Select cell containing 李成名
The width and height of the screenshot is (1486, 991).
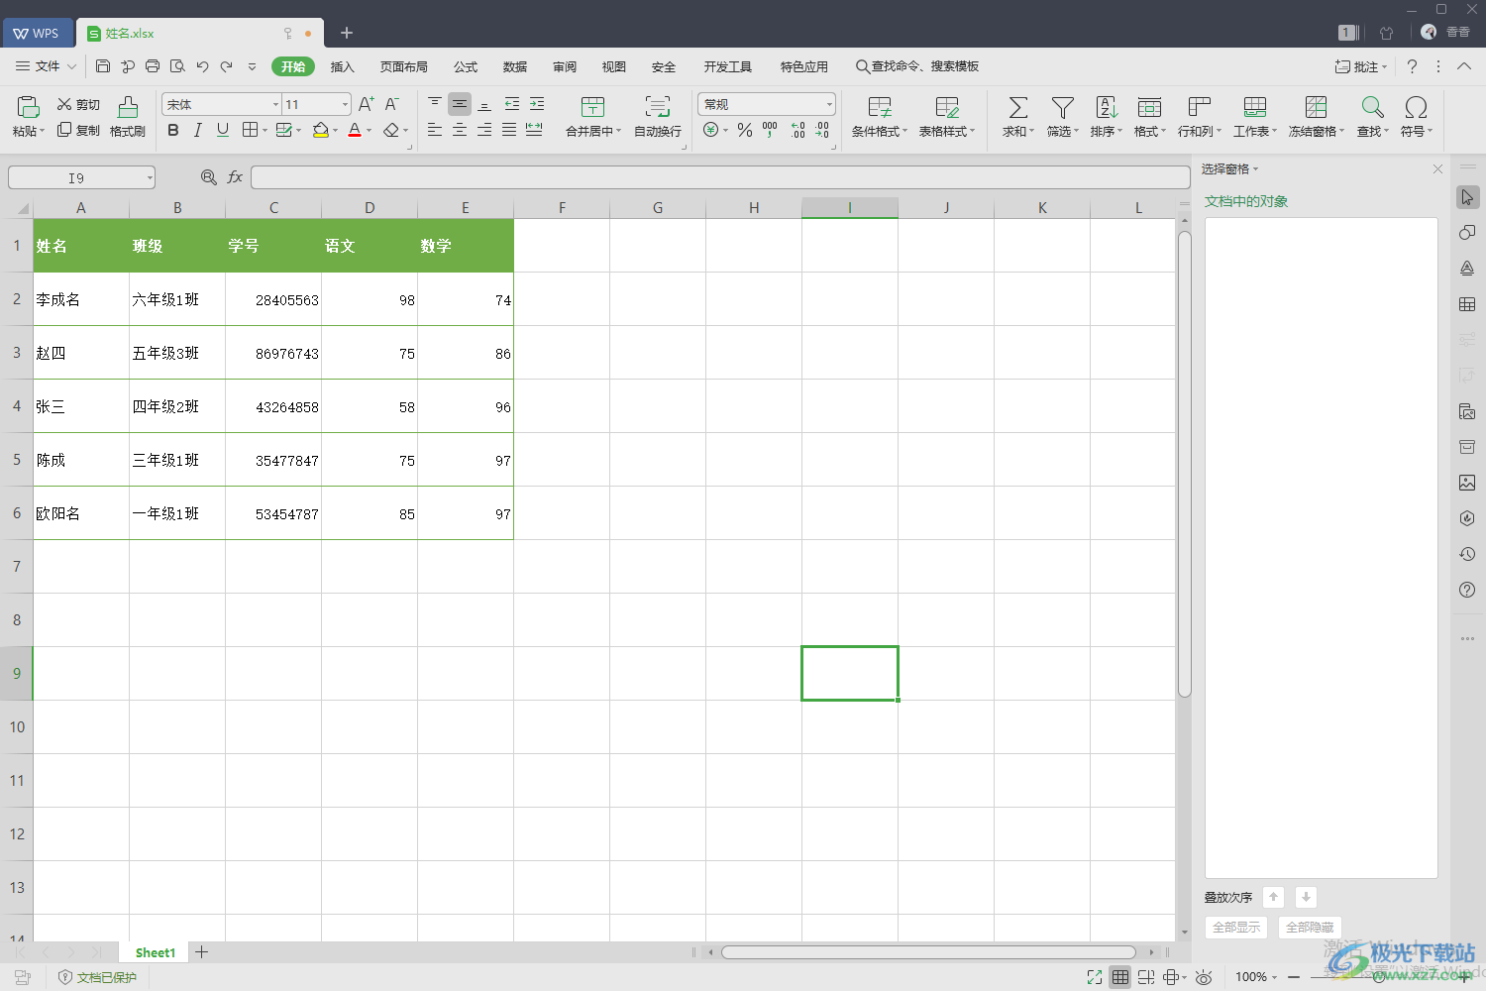pyautogui.click(x=81, y=299)
